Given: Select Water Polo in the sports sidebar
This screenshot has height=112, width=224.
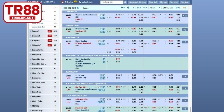Looking at the screenshot, I should pyautogui.click(x=44, y=101).
